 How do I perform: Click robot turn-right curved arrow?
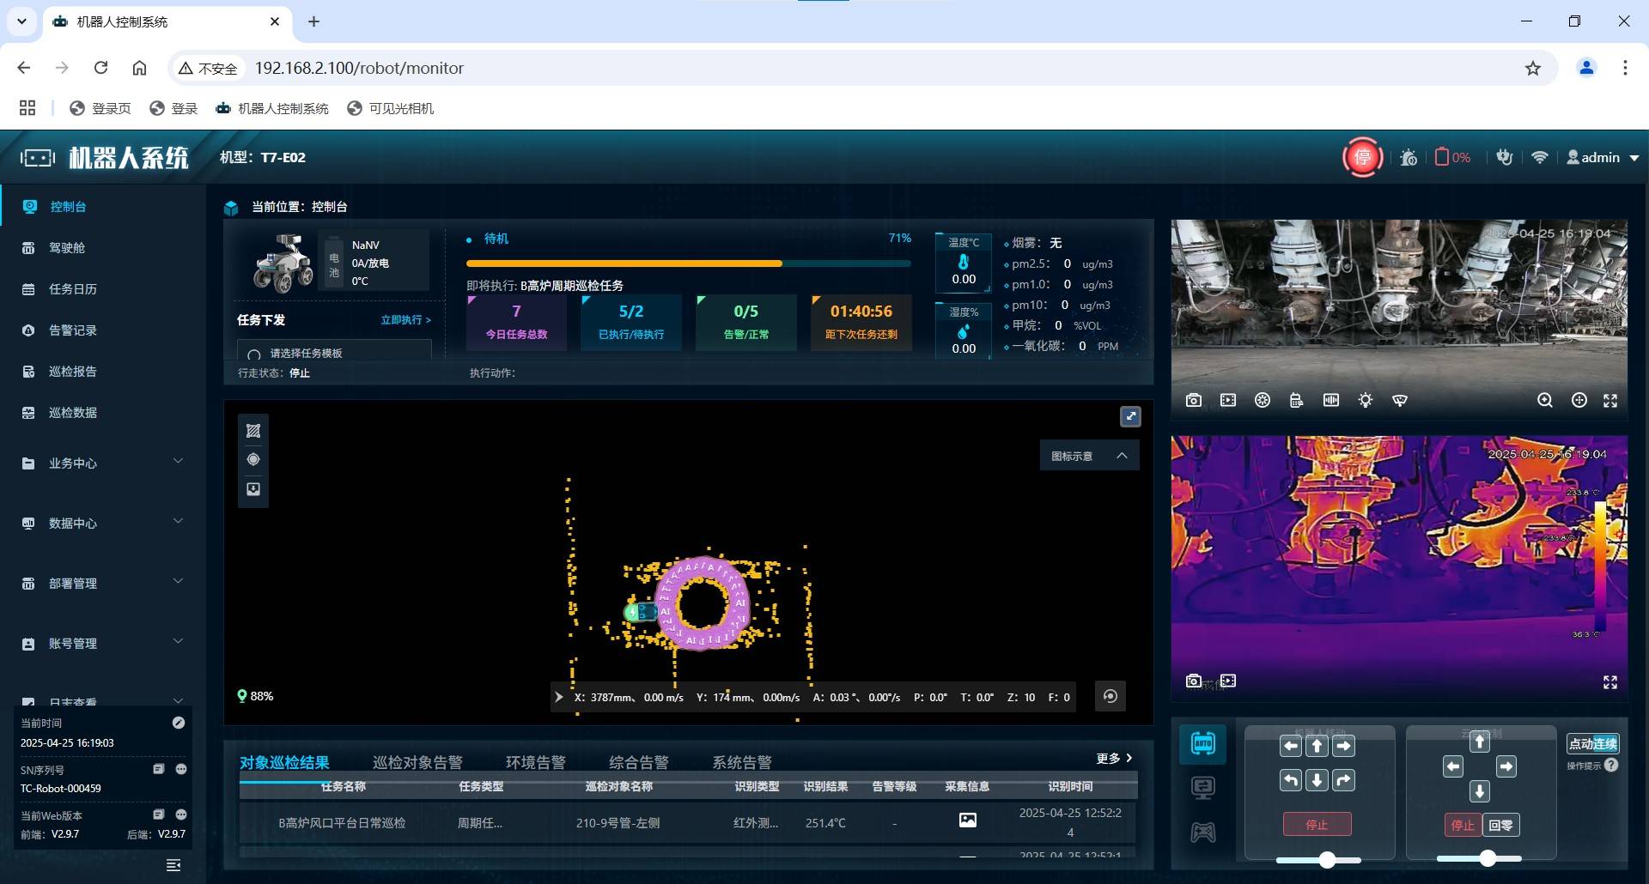1344,780
